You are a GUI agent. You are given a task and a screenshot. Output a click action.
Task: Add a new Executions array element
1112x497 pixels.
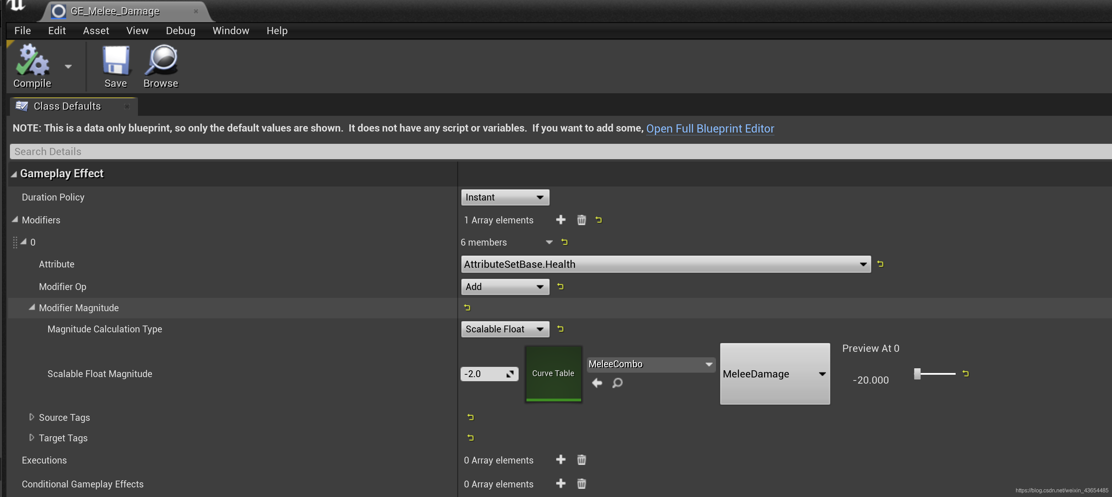560,459
